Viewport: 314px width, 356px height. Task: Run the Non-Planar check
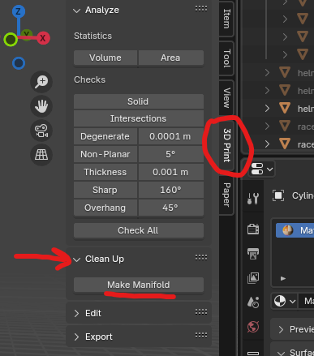[105, 154]
